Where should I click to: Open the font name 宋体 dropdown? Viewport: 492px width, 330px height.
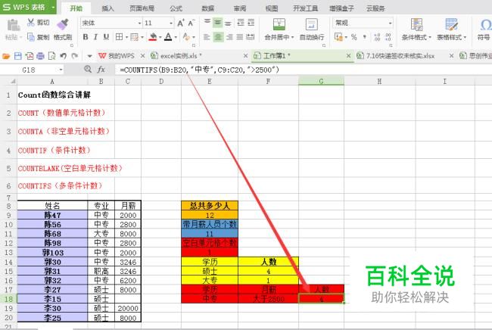(139, 23)
